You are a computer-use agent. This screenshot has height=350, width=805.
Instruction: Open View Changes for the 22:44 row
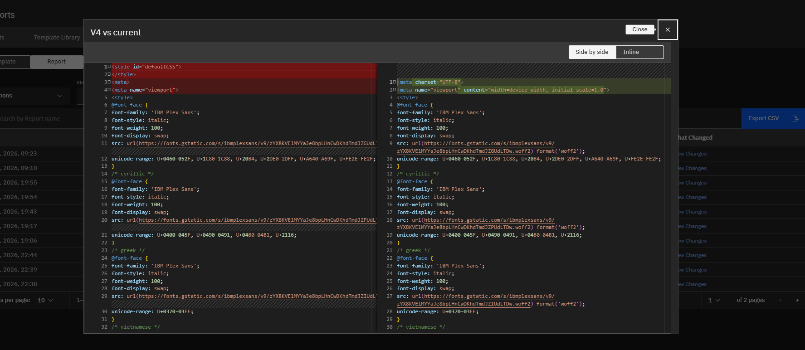pyautogui.click(x=693, y=255)
